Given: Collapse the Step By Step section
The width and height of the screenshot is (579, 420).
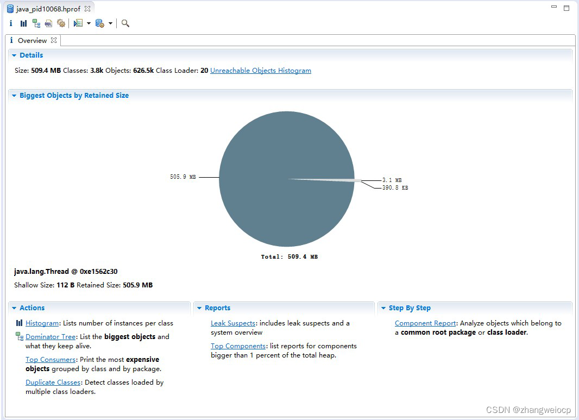Looking at the screenshot, I should coord(383,308).
